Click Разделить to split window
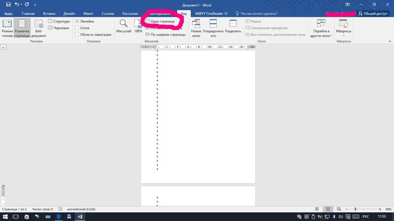Screen dimensions: 394x221 point(233,26)
